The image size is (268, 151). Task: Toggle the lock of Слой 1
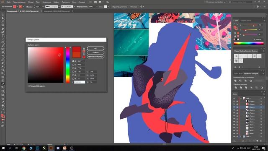(237, 136)
